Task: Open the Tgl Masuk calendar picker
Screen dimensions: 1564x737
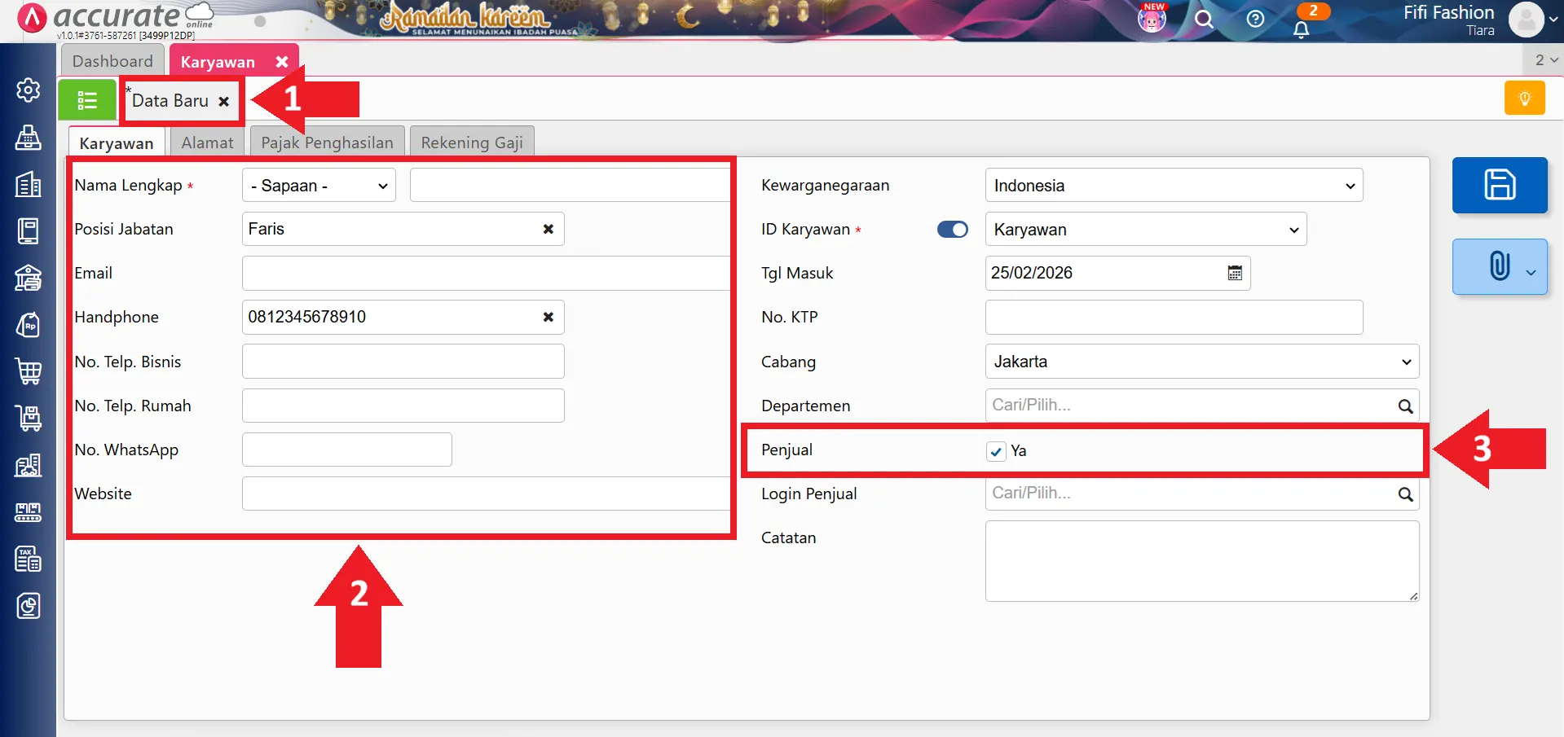Action: pyautogui.click(x=1235, y=274)
